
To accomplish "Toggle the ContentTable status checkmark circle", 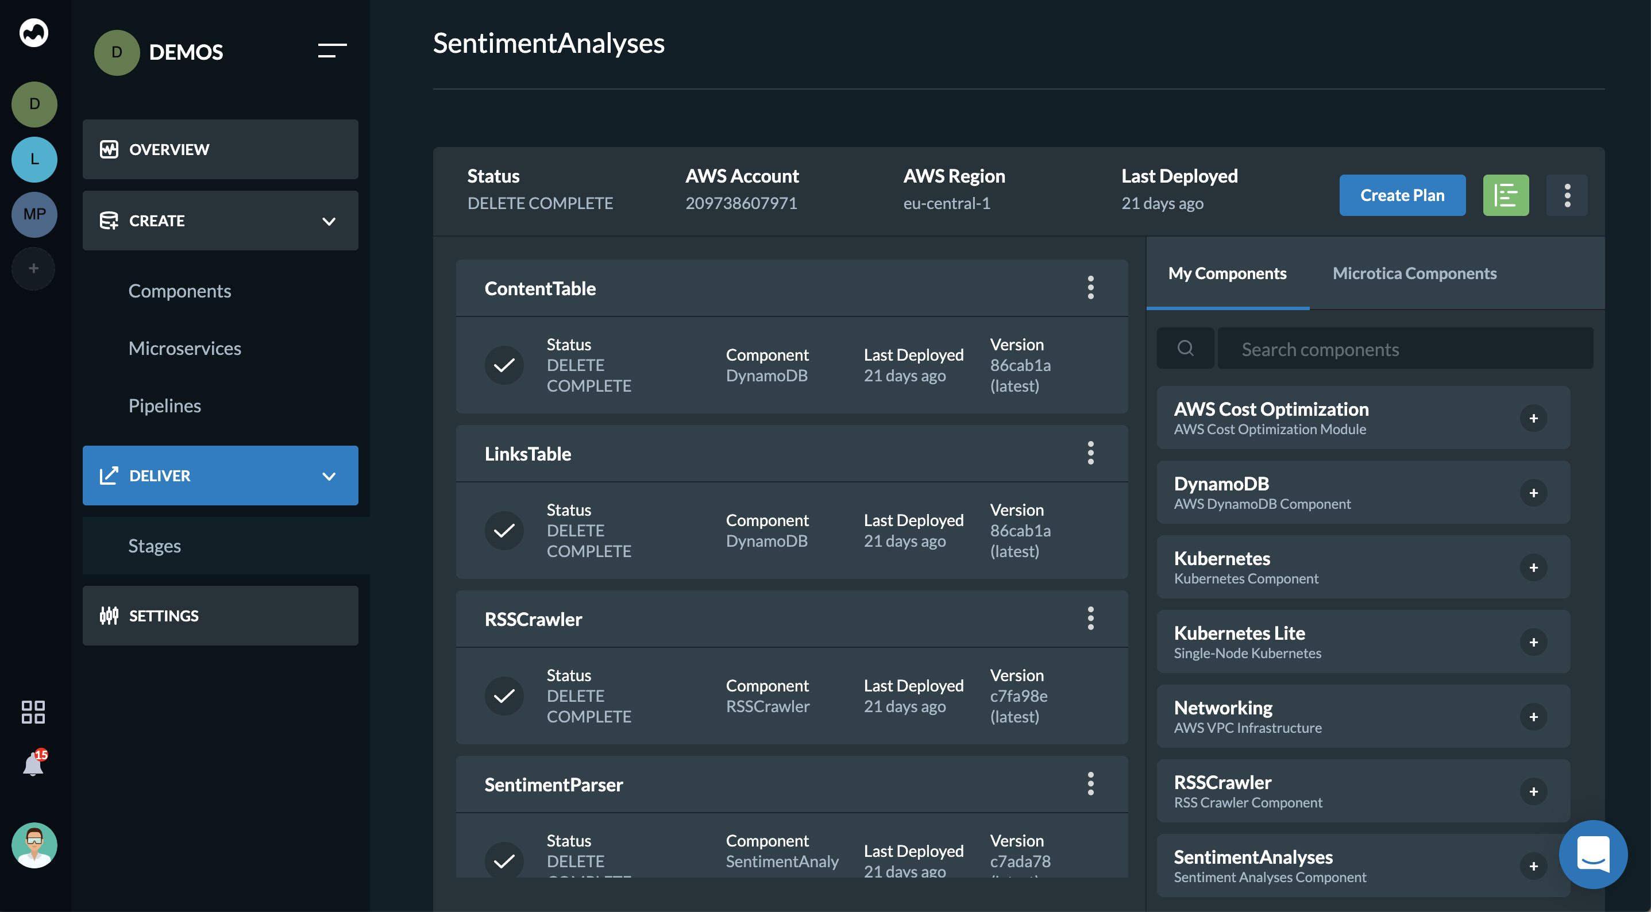I will tap(504, 365).
